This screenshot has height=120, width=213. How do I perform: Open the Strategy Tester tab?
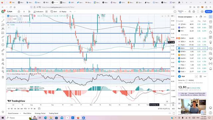point(40,113)
